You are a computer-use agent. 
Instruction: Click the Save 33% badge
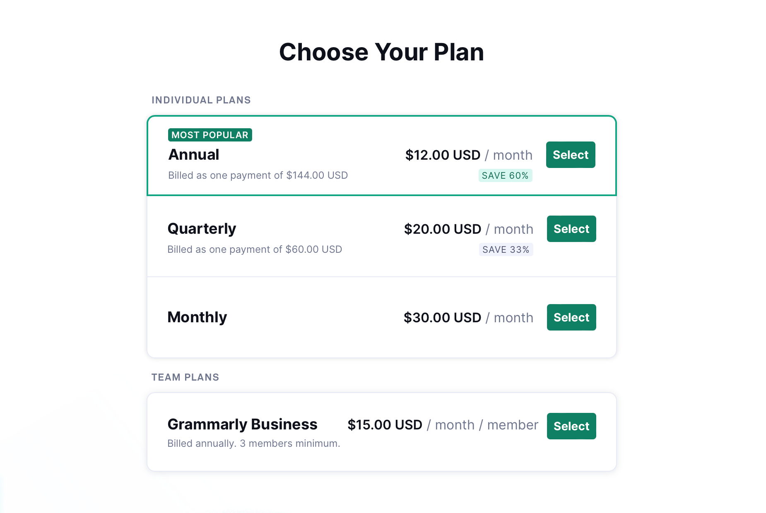click(506, 250)
